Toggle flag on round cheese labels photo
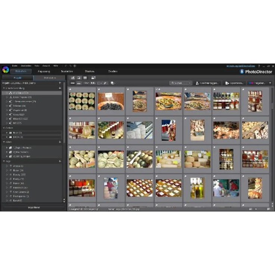The width and height of the screenshot is (275, 275). pos(70,89)
